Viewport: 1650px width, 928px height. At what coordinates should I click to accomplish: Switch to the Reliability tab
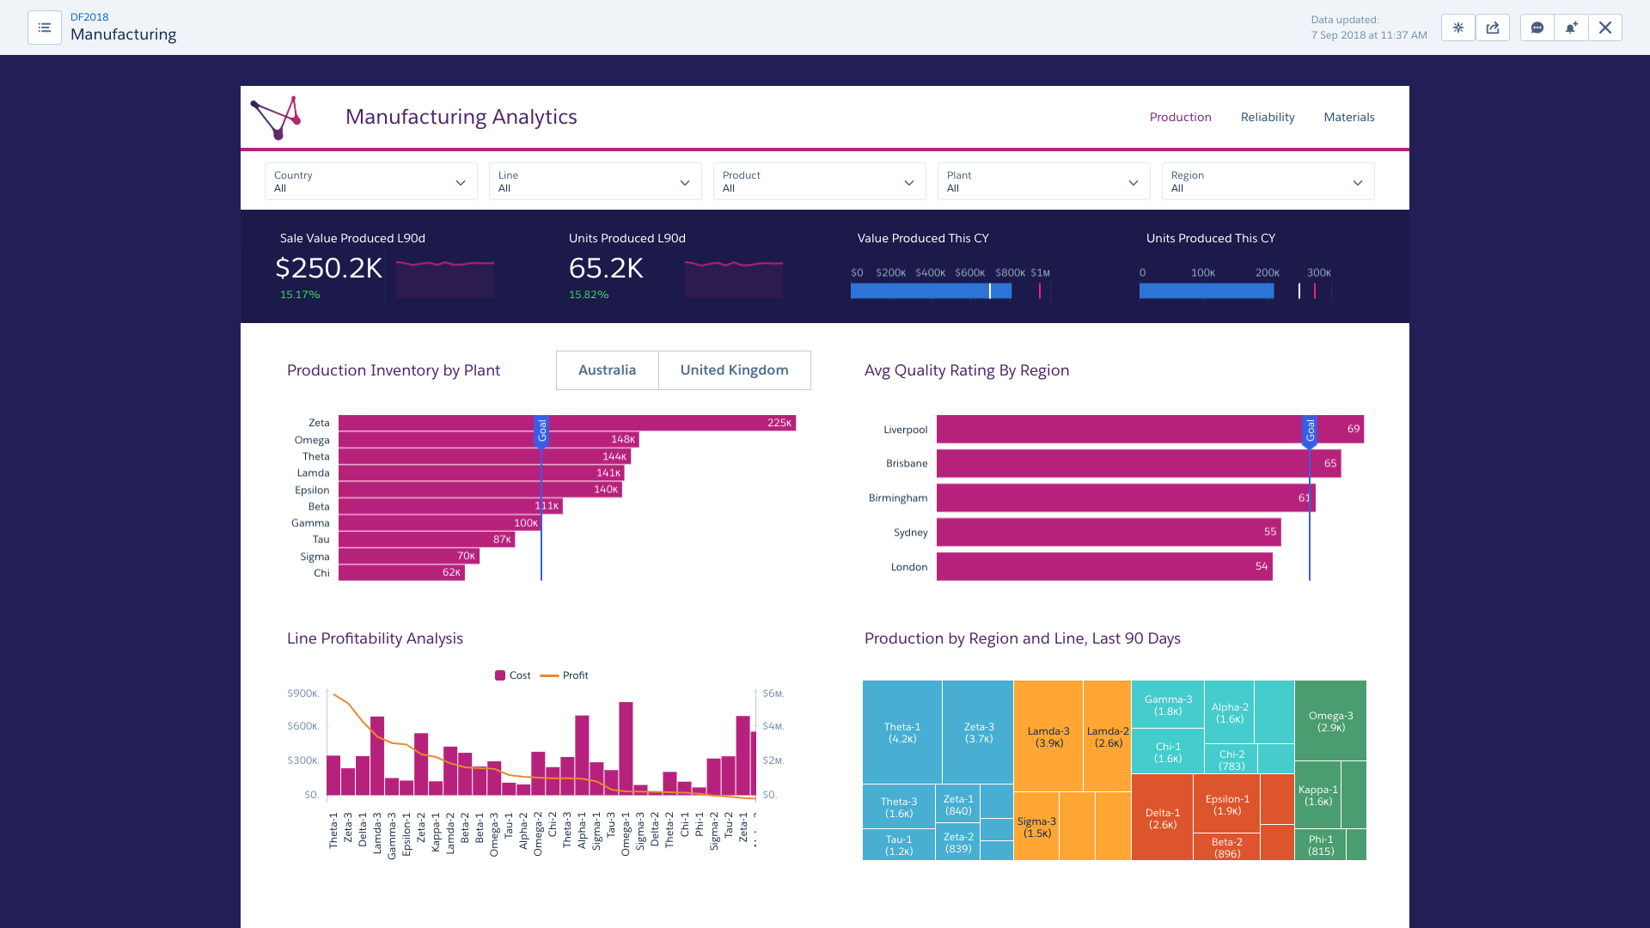(1267, 117)
